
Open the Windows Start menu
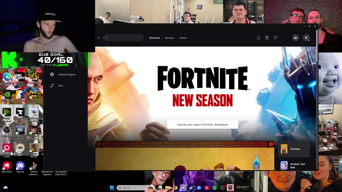pyautogui.click(x=112, y=188)
